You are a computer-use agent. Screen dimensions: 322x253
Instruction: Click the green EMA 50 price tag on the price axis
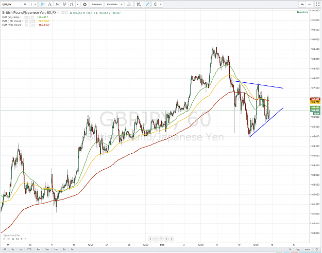click(315, 107)
